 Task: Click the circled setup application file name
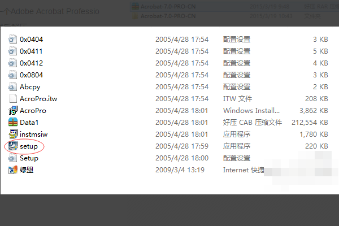click(x=29, y=146)
